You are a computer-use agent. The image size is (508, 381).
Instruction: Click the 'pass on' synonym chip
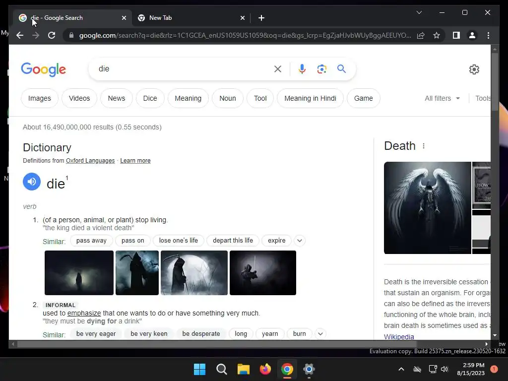tap(133, 241)
